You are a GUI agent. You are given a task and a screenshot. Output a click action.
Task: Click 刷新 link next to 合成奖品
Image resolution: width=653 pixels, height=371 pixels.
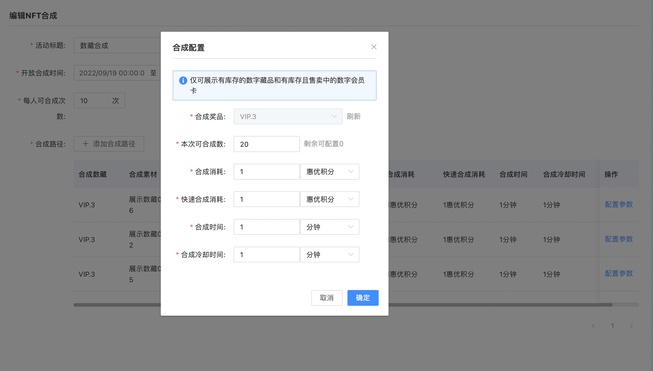(x=354, y=116)
